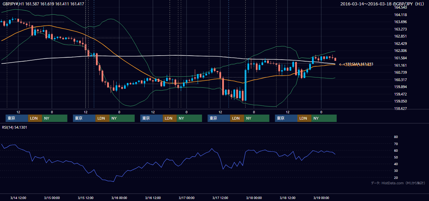Click the データ: HistData.com source note

tap(398, 183)
